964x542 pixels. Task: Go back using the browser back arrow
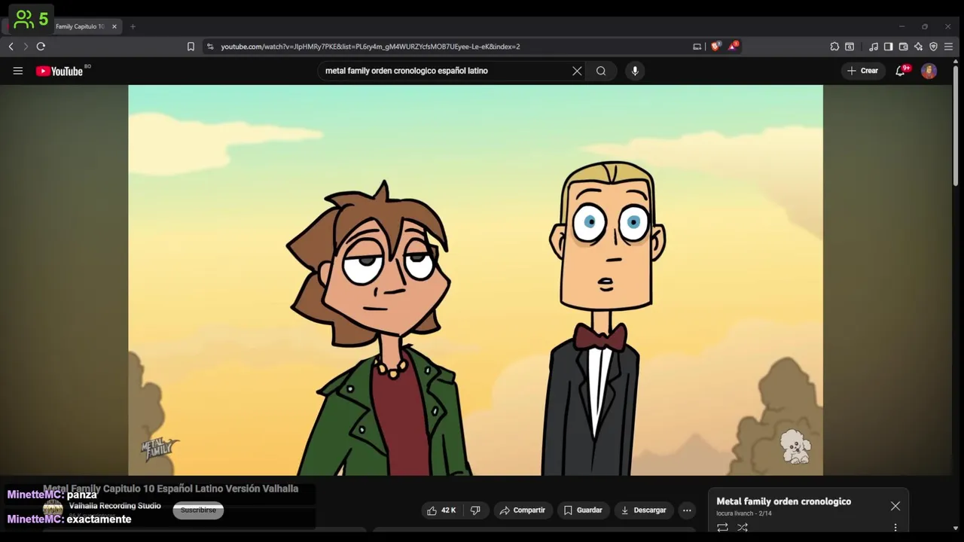click(11, 47)
